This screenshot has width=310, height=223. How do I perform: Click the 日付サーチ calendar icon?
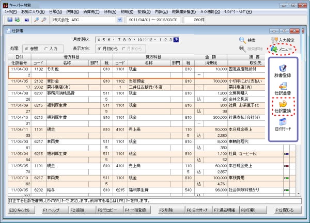(x=283, y=122)
